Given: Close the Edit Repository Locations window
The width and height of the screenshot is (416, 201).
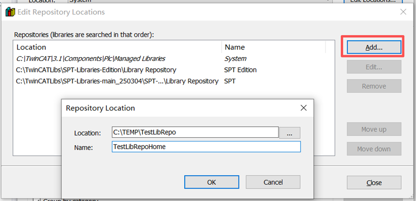Looking at the screenshot, I should pos(403,12).
